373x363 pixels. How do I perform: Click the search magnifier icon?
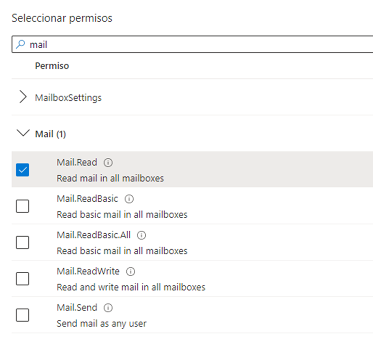pyautogui.click(x=20, y=44)
